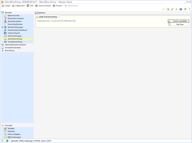This screenshot has height=143, width=192.
Task: Open the CRM menu
Action: point(30,6)
